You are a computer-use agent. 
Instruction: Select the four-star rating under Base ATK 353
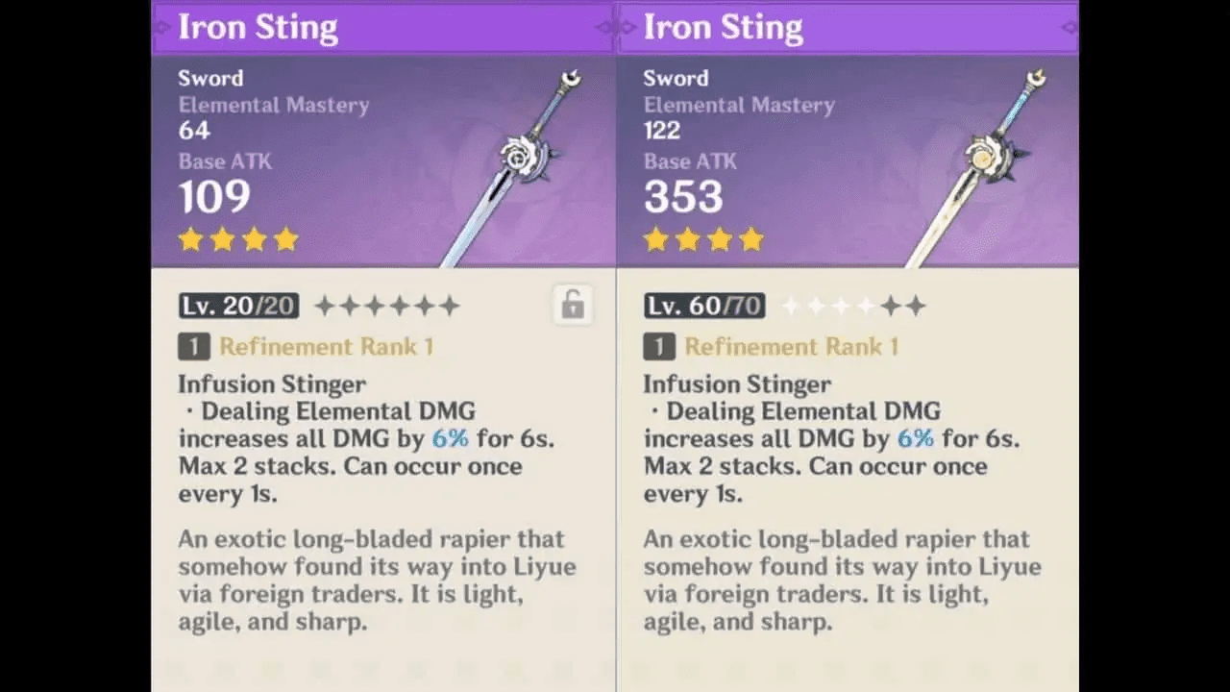tap(703, 239)
